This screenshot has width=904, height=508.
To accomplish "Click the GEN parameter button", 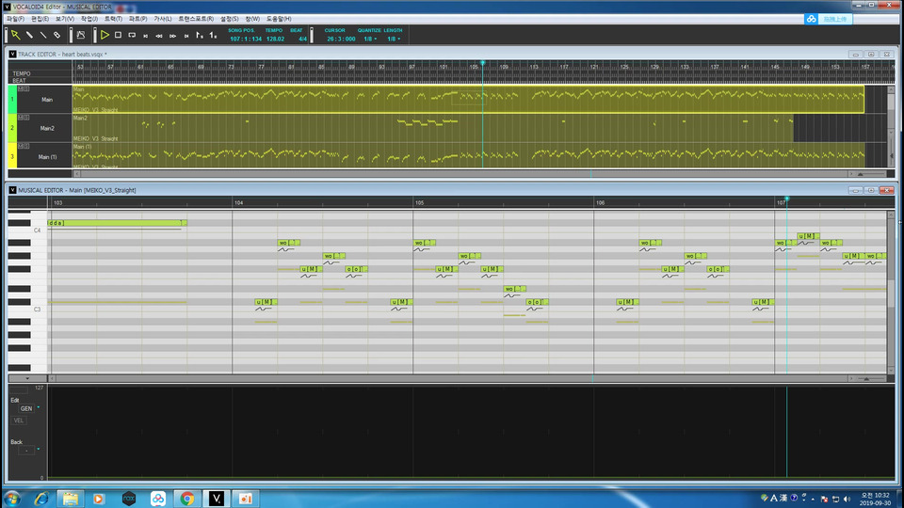I will pyautogui.click(x=26, y=408).
